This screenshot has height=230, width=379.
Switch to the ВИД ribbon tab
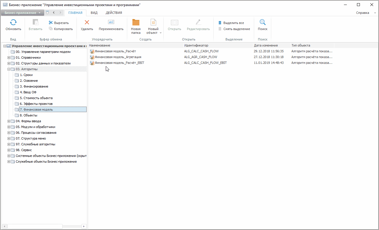(94, 13)
